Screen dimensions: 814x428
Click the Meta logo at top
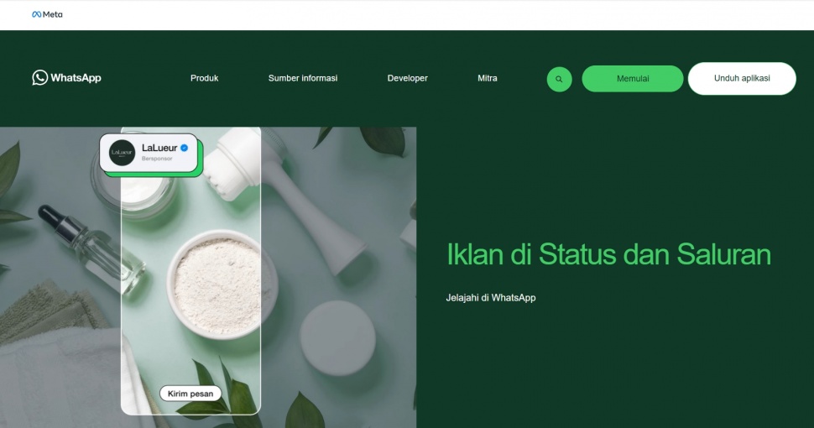[47, 14]
